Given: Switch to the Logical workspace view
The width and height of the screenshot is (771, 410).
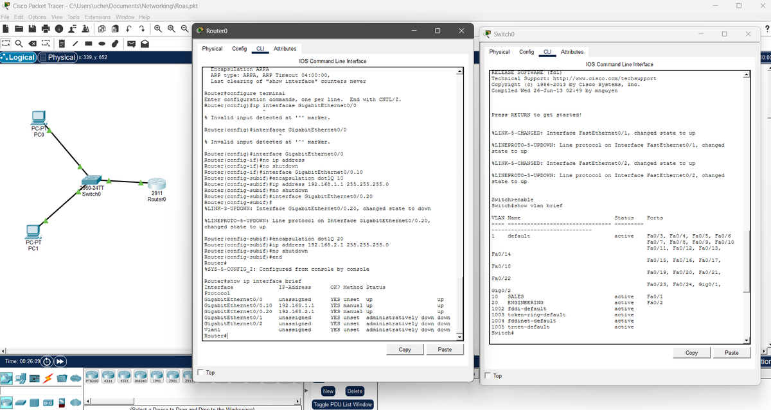Looking at the screenshot, I should click(x=19, y=57).
